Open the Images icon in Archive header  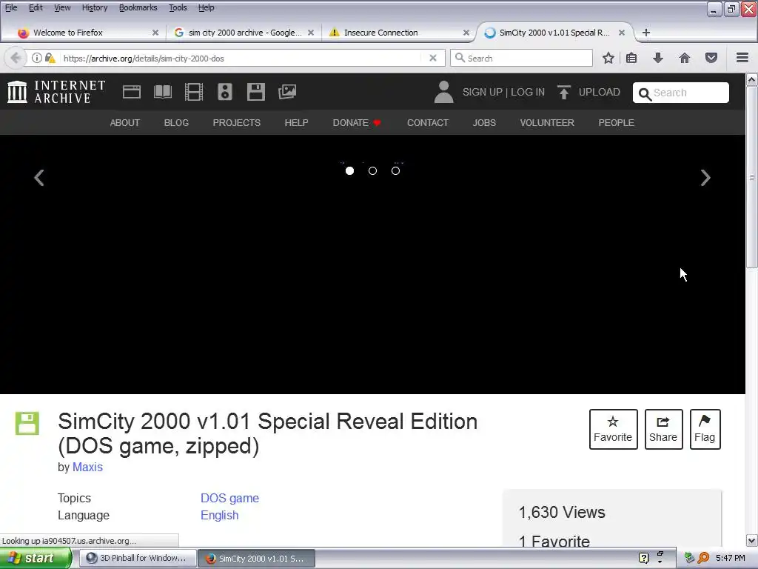click(x=287, y=92)
